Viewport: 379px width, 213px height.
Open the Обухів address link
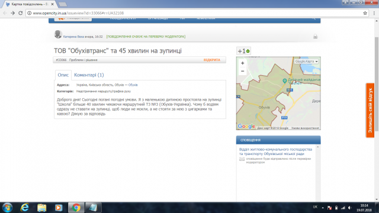coord(133,85)
